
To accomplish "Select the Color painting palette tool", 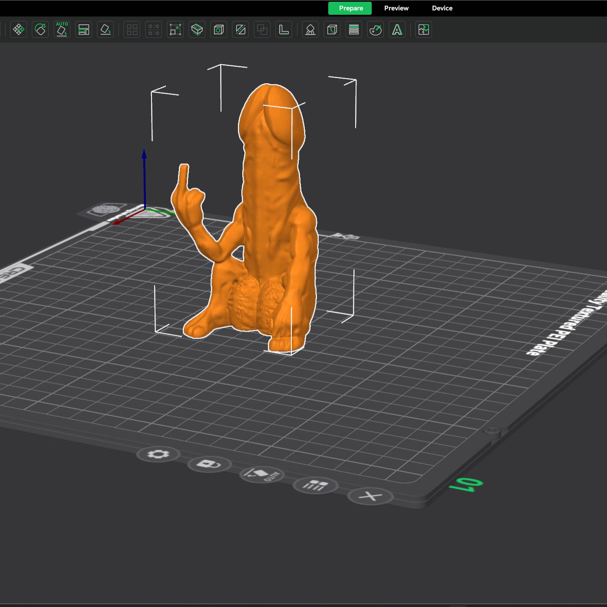I will pyautogui.click(x=376, y=30).
